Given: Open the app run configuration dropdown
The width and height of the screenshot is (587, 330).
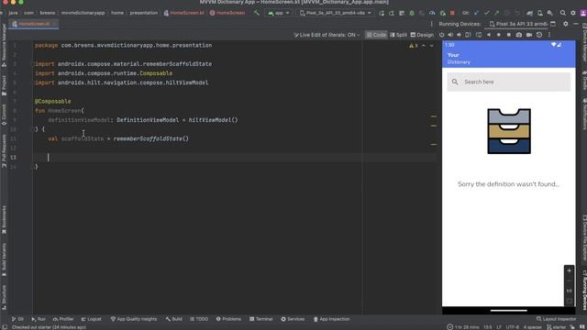Looking at the screenshot, I should tap(279, 13).
